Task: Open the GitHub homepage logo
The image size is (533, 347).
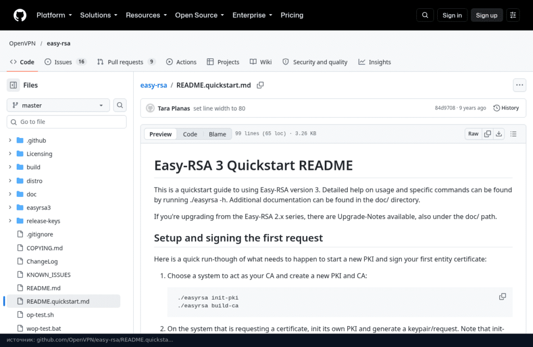Action: [x=20, y=15]
